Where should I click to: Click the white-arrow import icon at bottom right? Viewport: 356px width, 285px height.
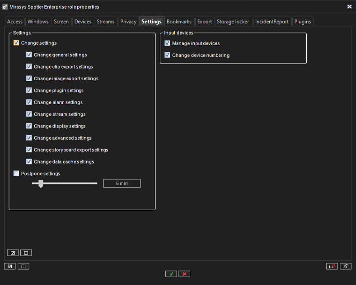point(346,267)
